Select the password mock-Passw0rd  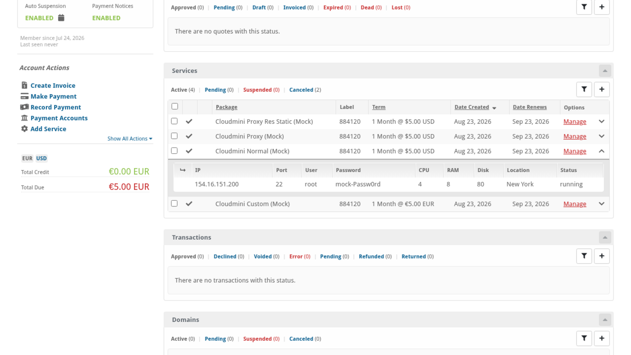click(358, 184)
